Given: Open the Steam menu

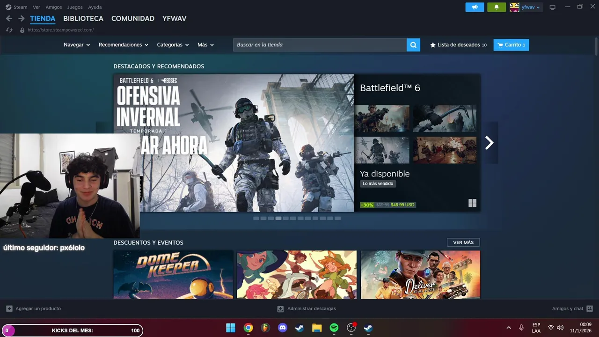Looking at the screenshot, I should pos(21,7).
